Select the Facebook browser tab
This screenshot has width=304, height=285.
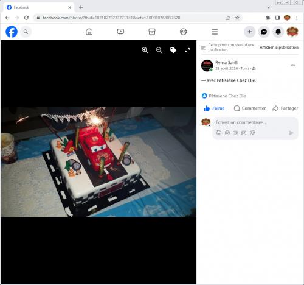pos(38,7)
